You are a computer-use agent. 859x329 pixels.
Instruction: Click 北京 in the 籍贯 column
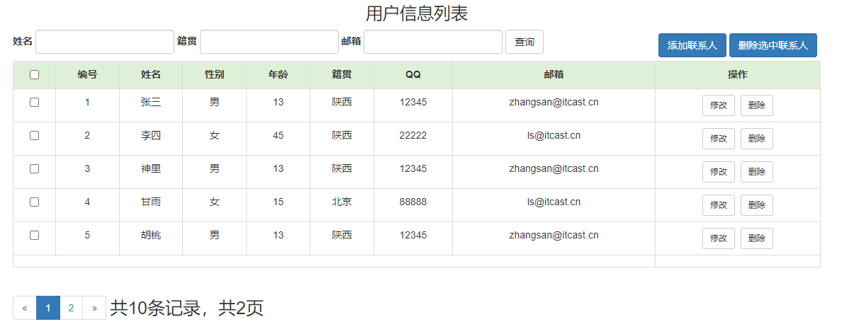tap(342, 202)
